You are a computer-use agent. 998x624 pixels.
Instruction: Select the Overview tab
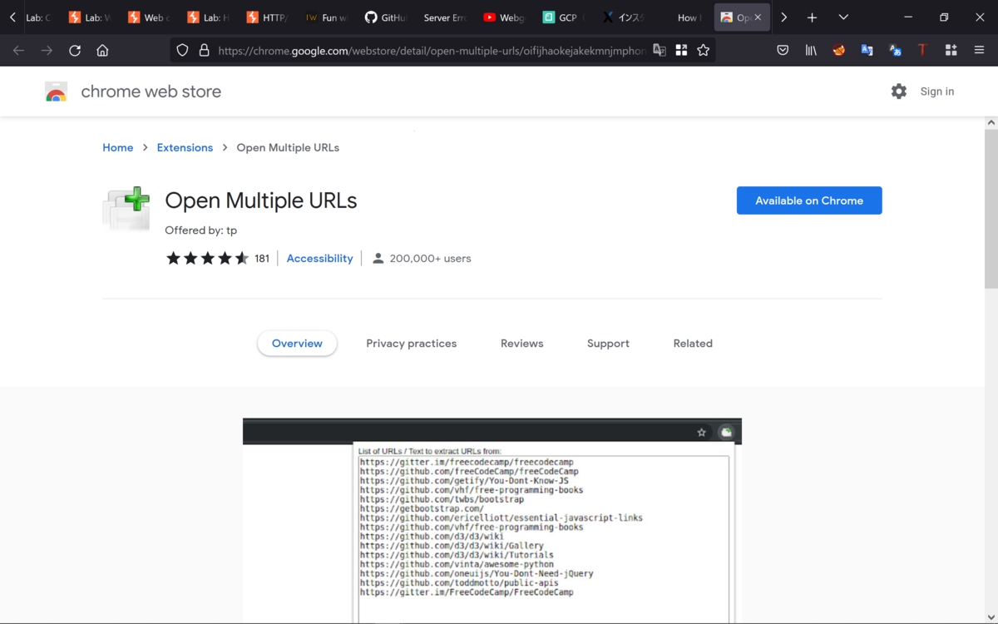pos(297,344)
